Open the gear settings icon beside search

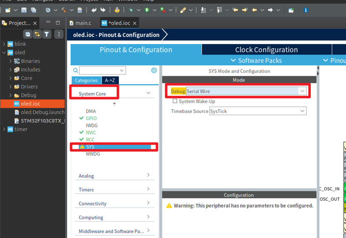(x=154, y=71)
